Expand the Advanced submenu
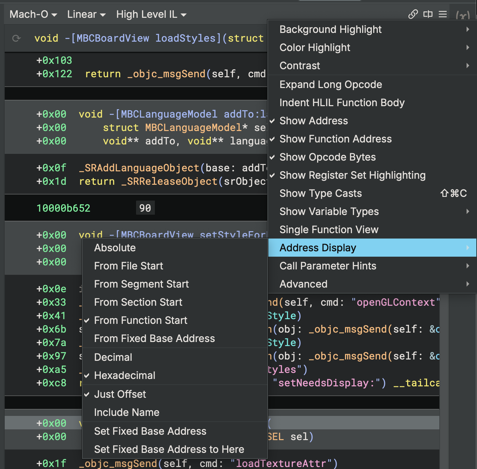Image resolution: width=477 pixels, height=469 pixels. [373, 284]
